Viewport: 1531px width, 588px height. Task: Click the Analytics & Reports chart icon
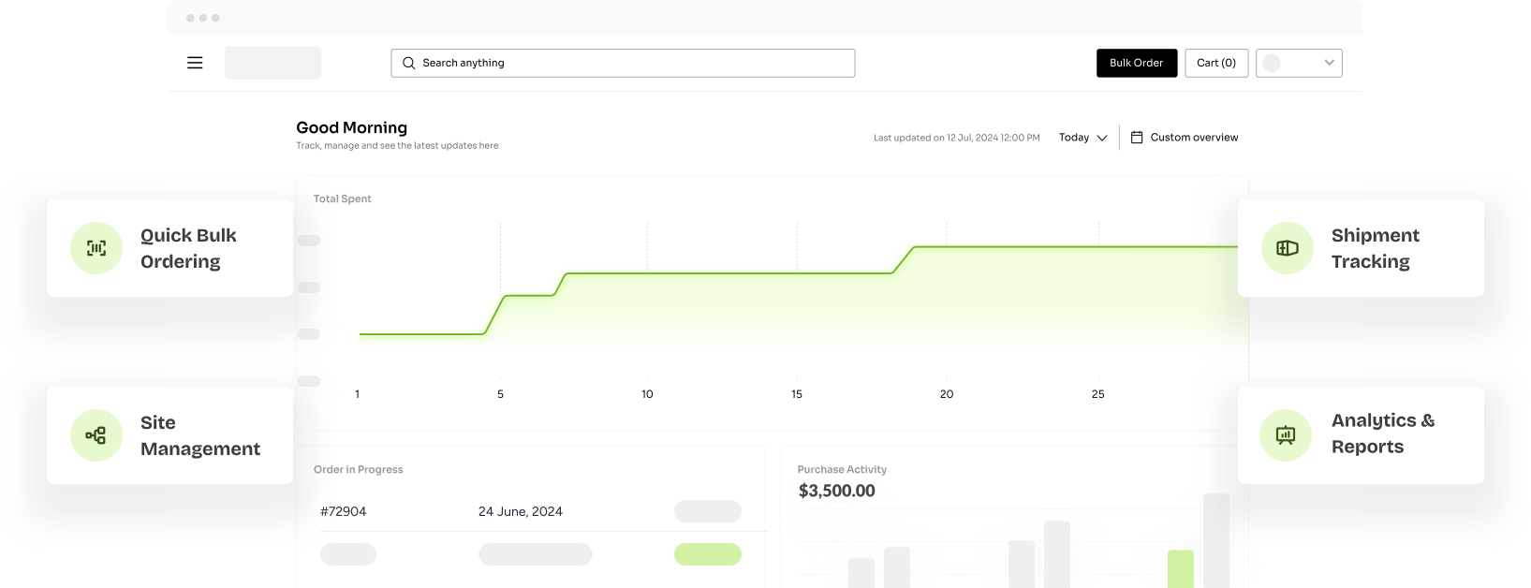tap(1286, 435)
